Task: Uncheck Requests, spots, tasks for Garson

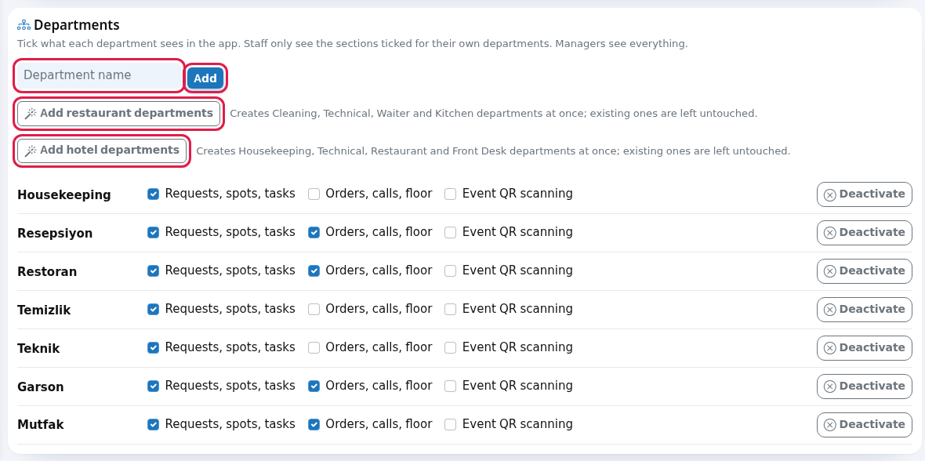Action: coord(154,386)
